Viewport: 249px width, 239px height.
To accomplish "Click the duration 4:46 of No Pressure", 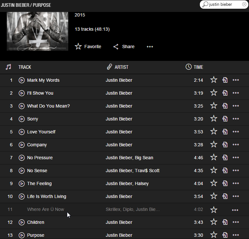I will click(198, 158).
